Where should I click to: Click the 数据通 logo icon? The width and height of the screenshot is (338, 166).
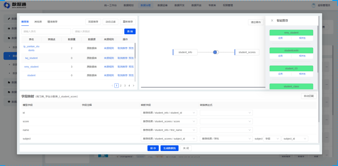pyautogui.click(x=7, y=5)
